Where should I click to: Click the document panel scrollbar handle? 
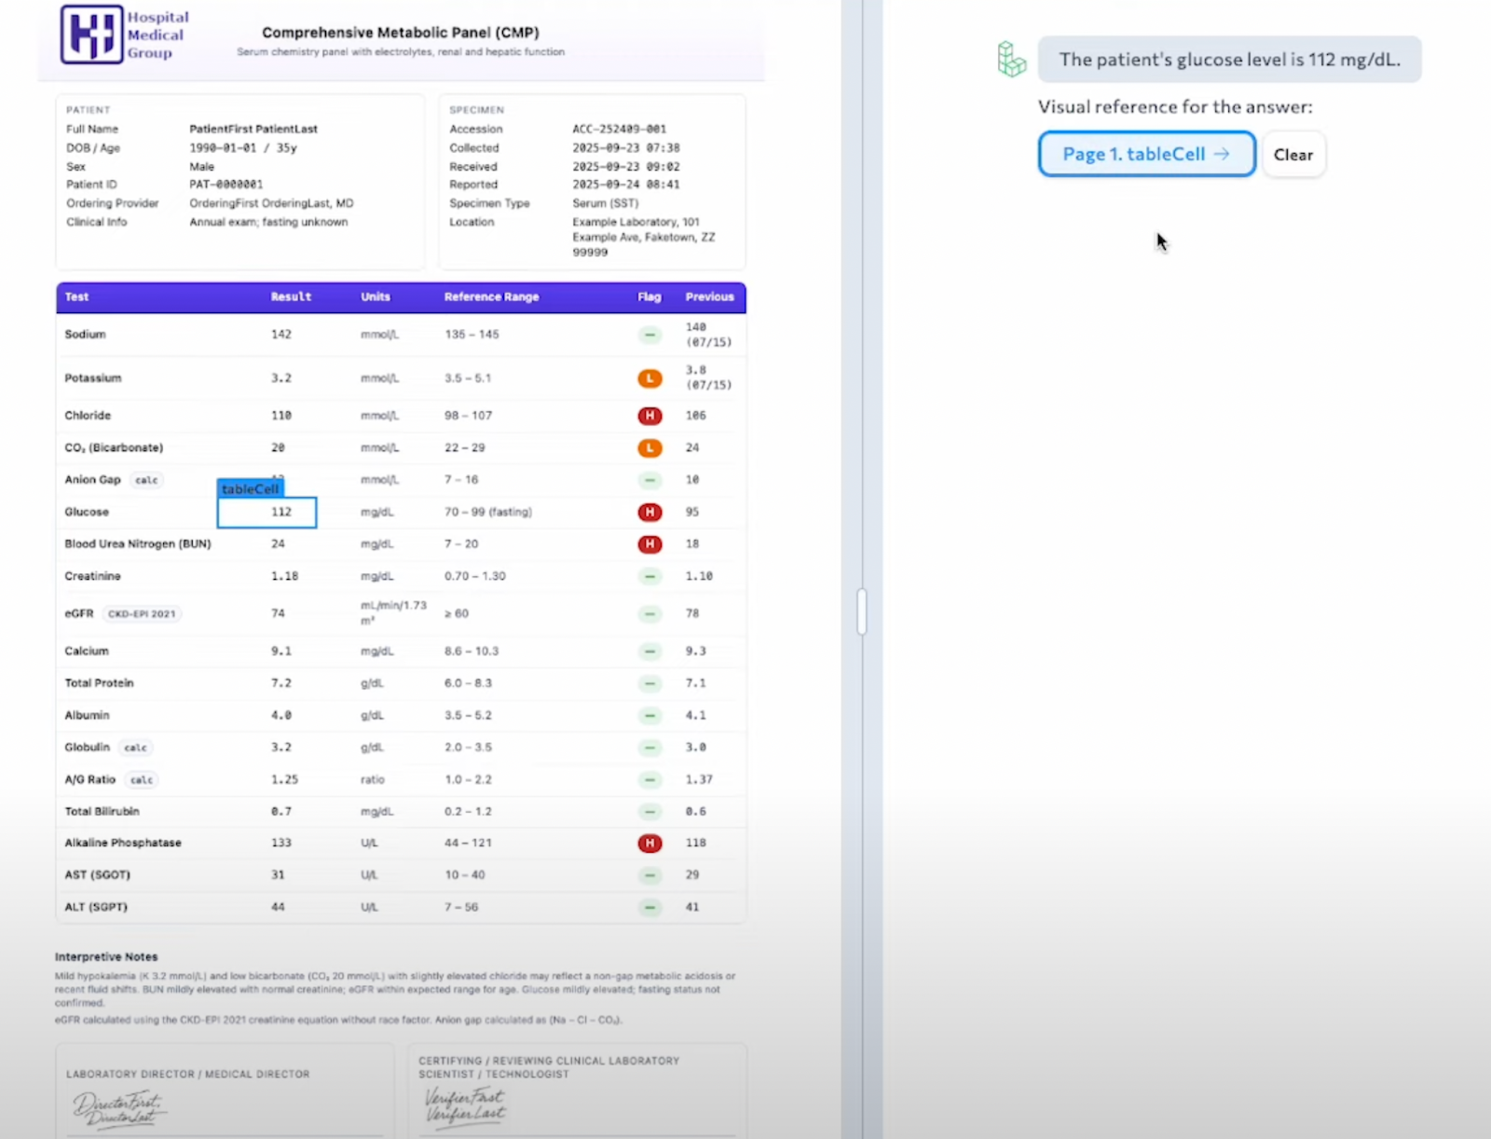coord(862,611)
